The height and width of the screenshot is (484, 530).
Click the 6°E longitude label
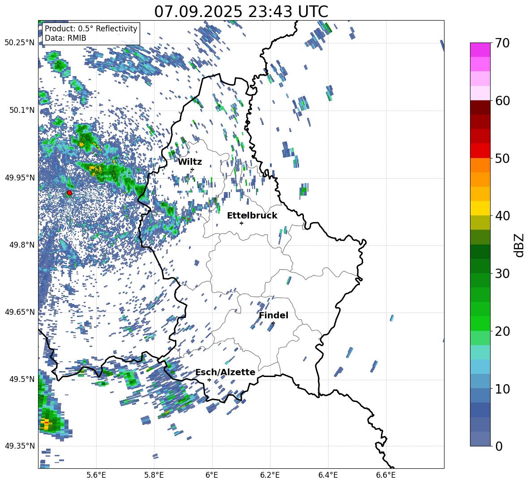click(212, 475)
